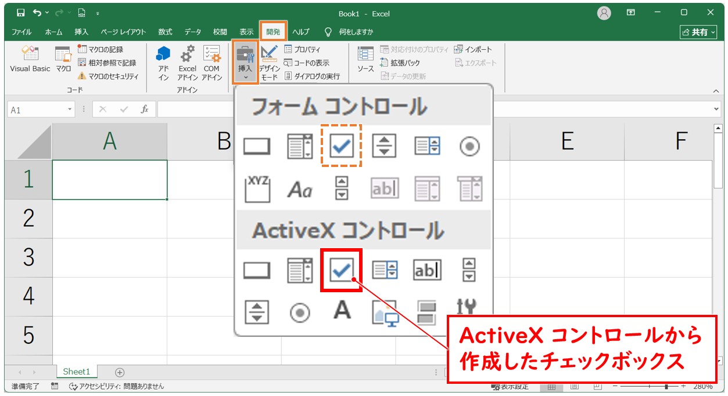Switch to Normal view in status bar

coord(552,386)
